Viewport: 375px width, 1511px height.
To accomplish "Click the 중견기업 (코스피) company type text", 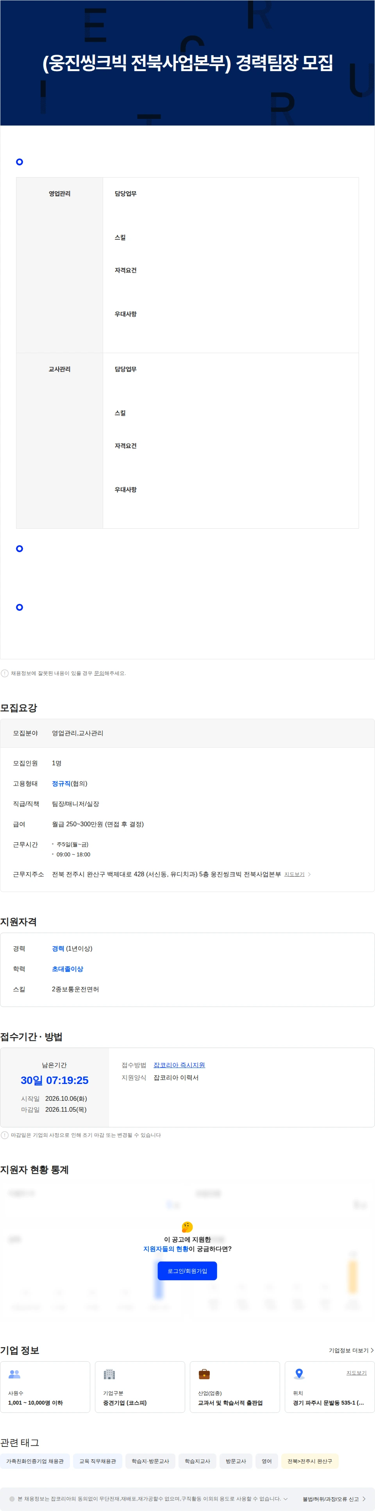I will click(x=125, y=1402).
